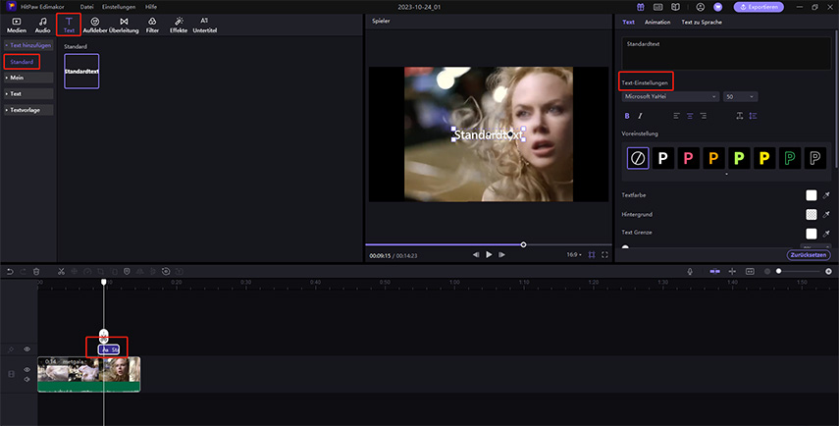The height and width of the screenshot is (426, 839).
Task: Click the Zurücksetzen button
Action: point(809,254)
